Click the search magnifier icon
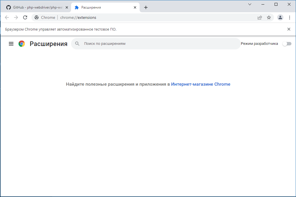The width and height of the screenshot is (296, 197). 77,44
